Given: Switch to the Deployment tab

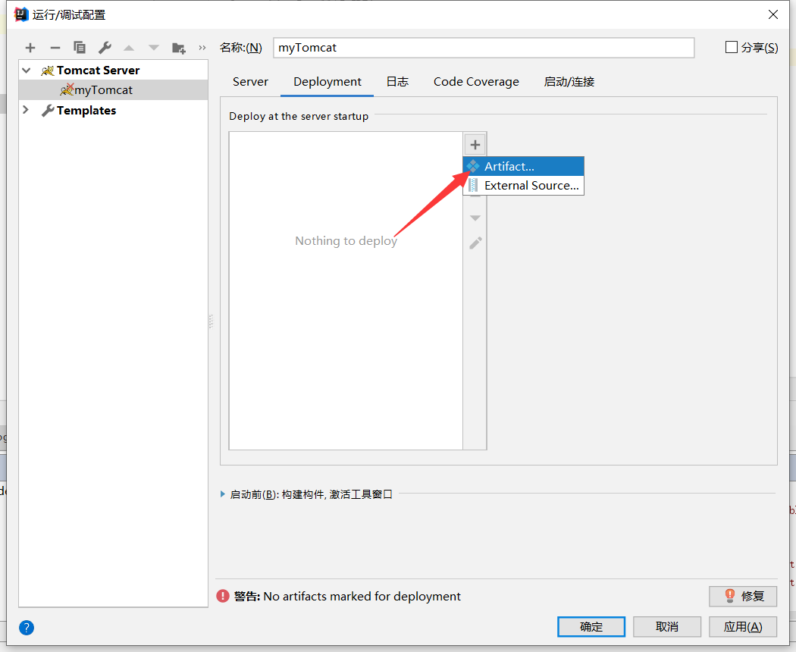Looking at the screenshot, I should (x=327, y=82).
